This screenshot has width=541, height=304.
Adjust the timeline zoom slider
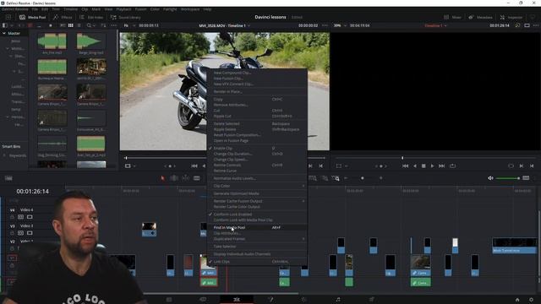pos(363,178)
